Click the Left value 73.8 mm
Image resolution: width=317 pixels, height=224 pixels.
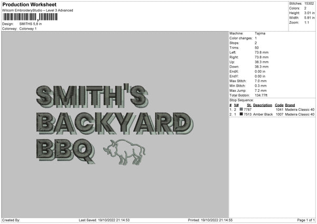click(262, 52)
